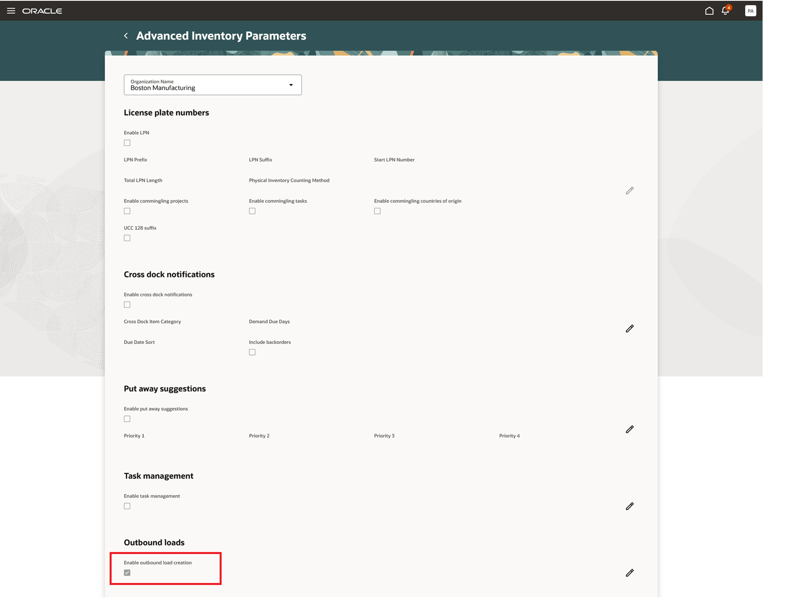
Task: Edit the Outbound loads section
Action: [630, 573]
